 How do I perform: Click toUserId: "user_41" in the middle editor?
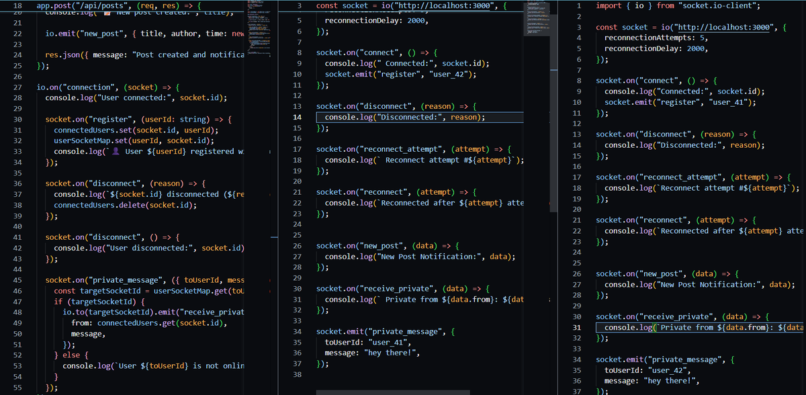coord(367,343)
